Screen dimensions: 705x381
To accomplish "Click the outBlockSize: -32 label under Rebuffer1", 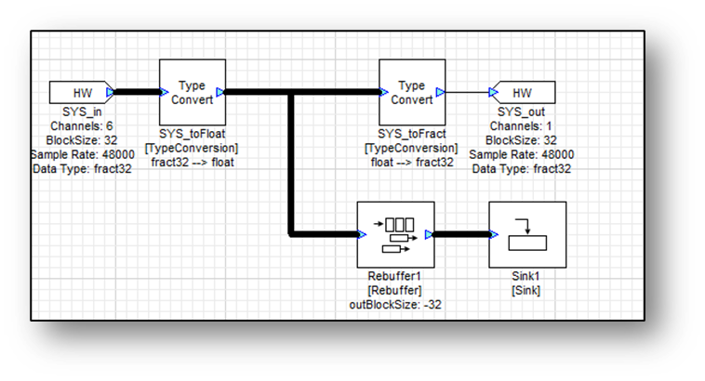I will [x=396, y=304].
